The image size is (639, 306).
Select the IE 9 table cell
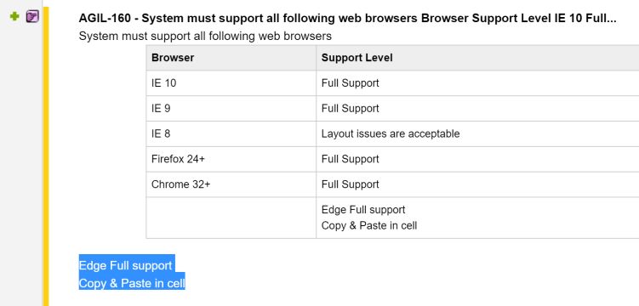(231, 109)
